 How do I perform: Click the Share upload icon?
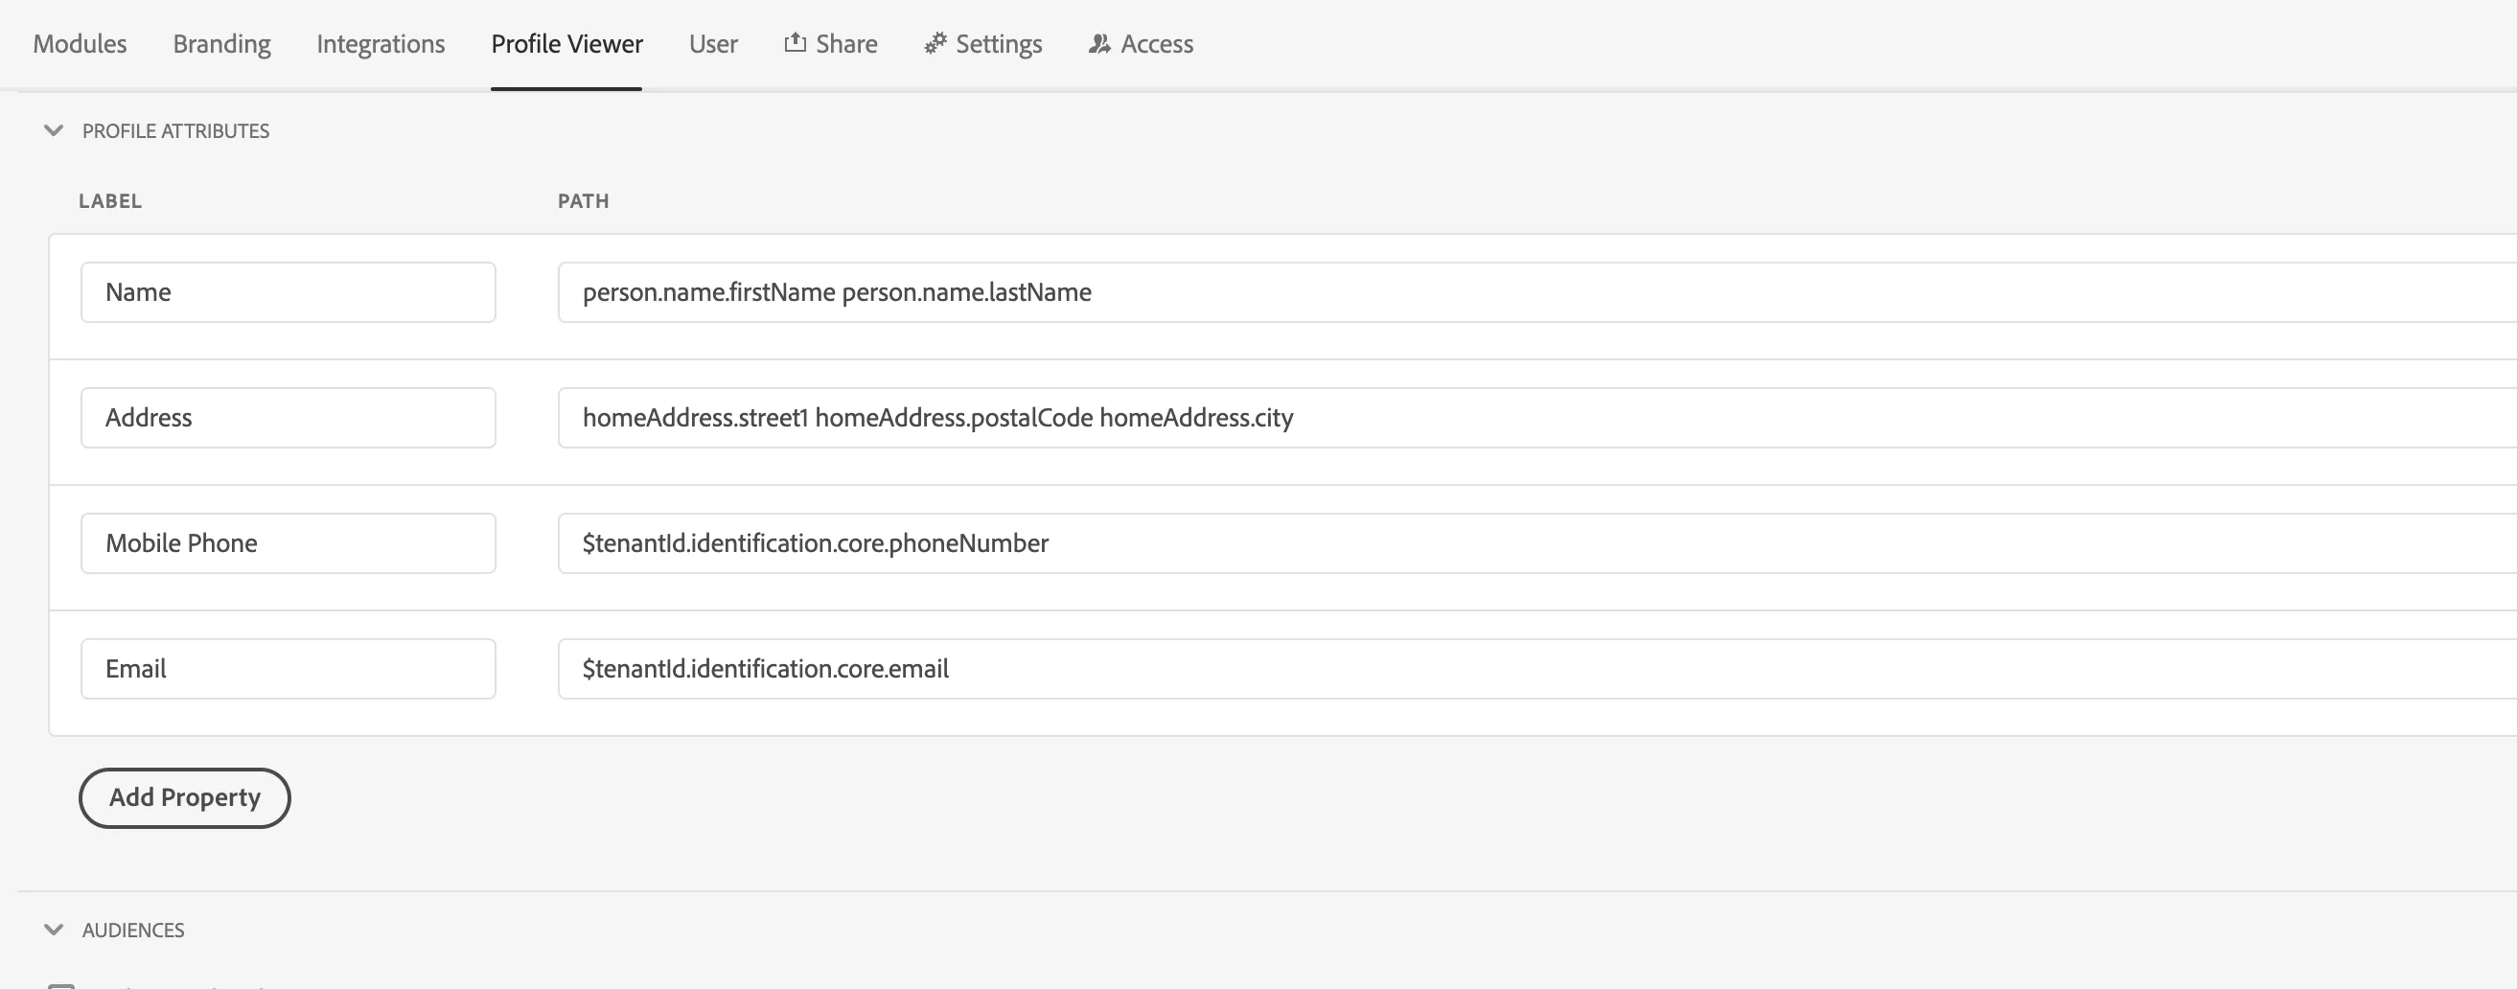(x=795, y=42)
